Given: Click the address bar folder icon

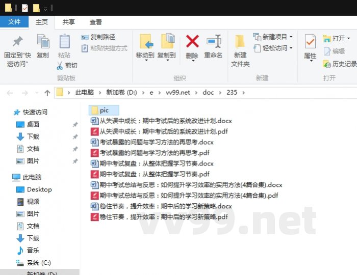Looking at the screenshot, I should tap(60, 93).
